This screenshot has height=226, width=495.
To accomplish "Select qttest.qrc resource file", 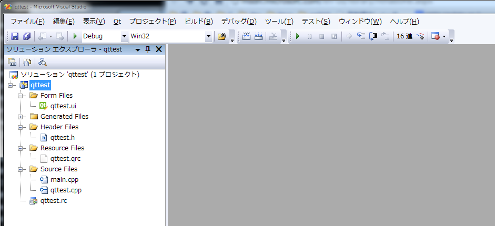I will pos(66,159).
